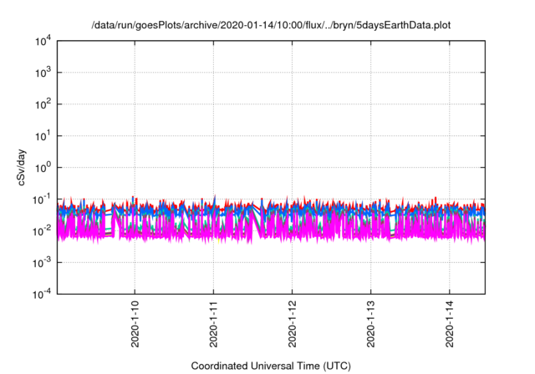Click the file path title above the plot
The image size is (535, 374).
point(271,25)
